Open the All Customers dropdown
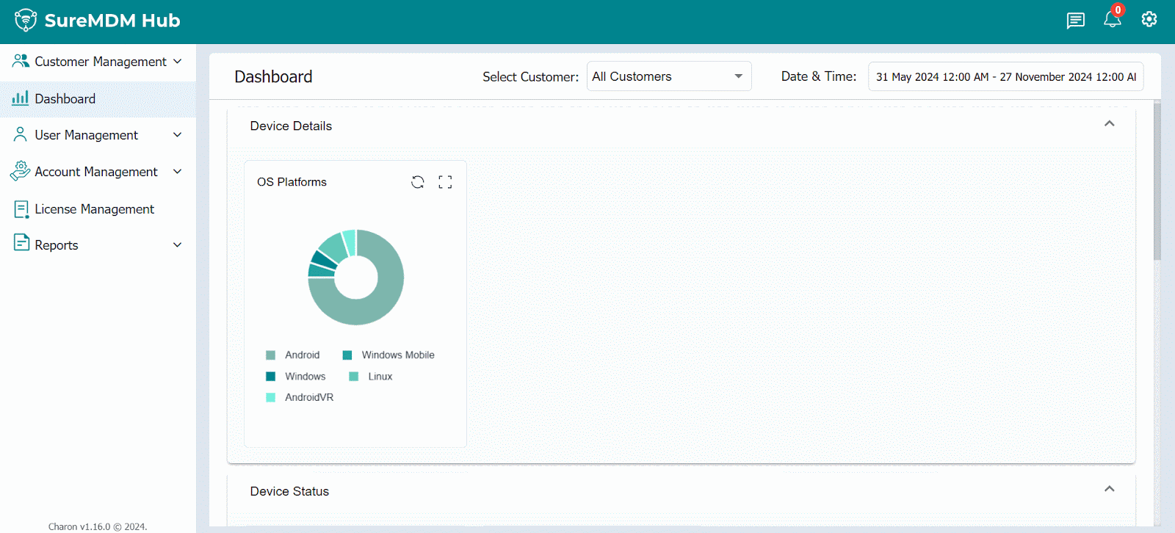1175x533 pixels. point(669,76)
